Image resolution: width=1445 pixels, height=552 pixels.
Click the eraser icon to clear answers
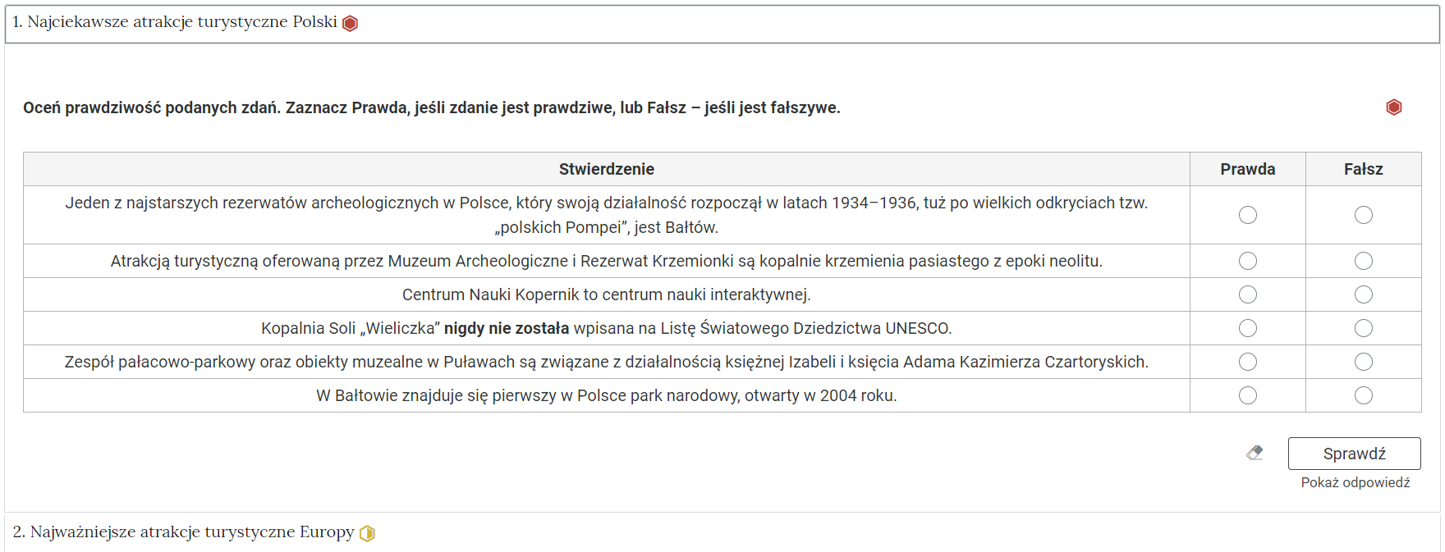tap(1255, 453)
